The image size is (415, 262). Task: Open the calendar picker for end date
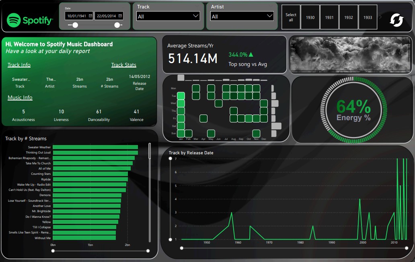(120, 16)
